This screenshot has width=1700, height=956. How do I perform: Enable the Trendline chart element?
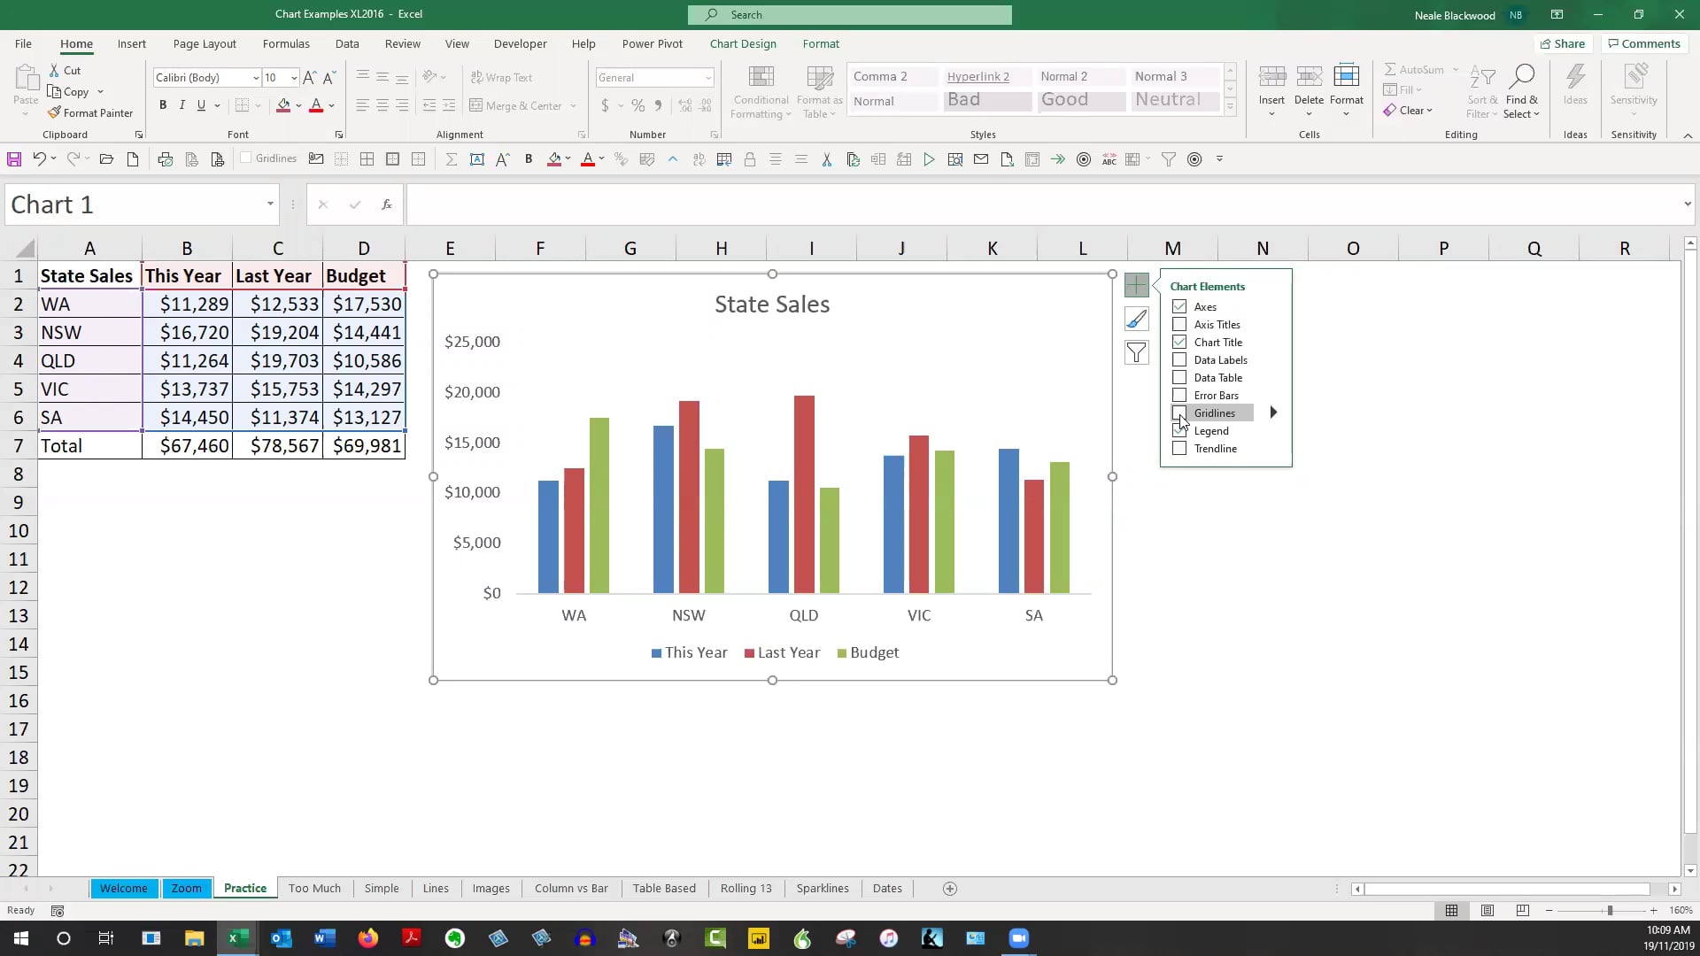[1179, 448]
